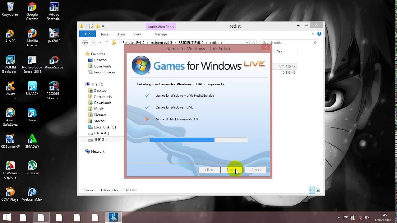397x223 pixels.
Task: Open PhotoScape desktop icon
Action: (x=54, y=62)
